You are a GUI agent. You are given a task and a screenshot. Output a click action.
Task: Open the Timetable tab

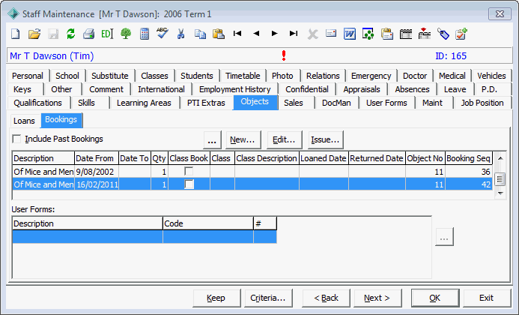[x=243, y=76]
